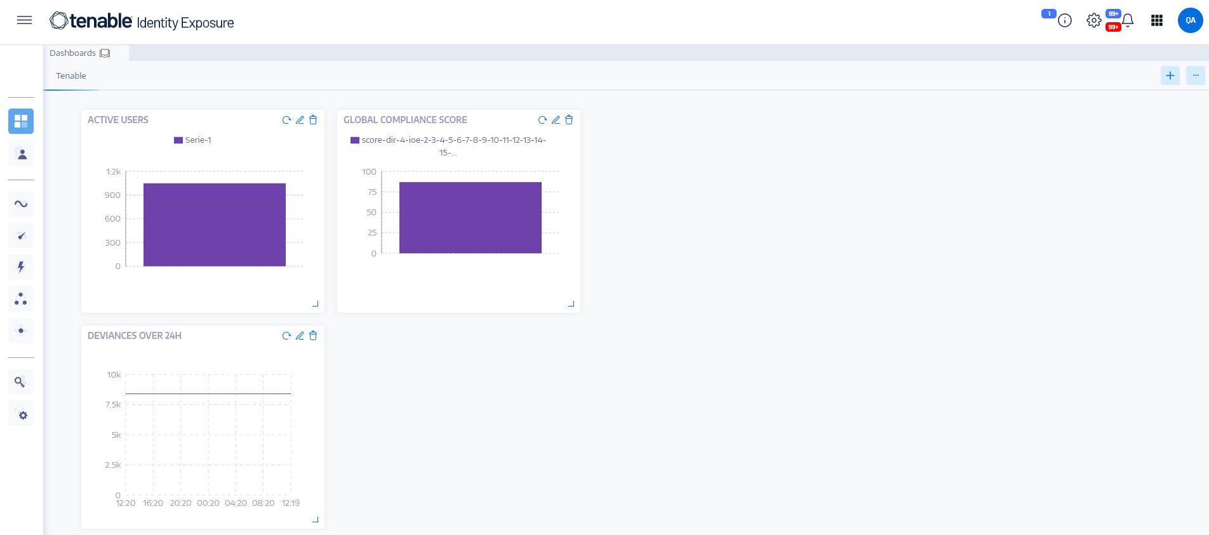Open the settings gear in header

coord(1093,20)
